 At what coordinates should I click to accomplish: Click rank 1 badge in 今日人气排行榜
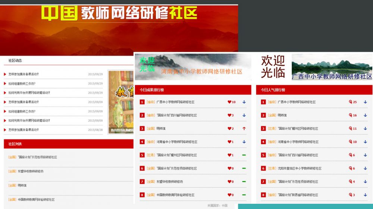tap(263, 102)
